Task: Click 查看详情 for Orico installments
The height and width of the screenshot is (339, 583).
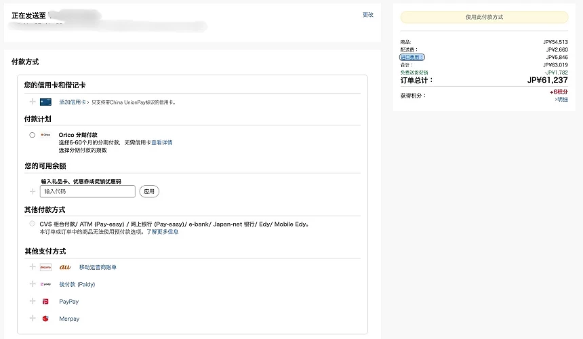Action: 161,142
